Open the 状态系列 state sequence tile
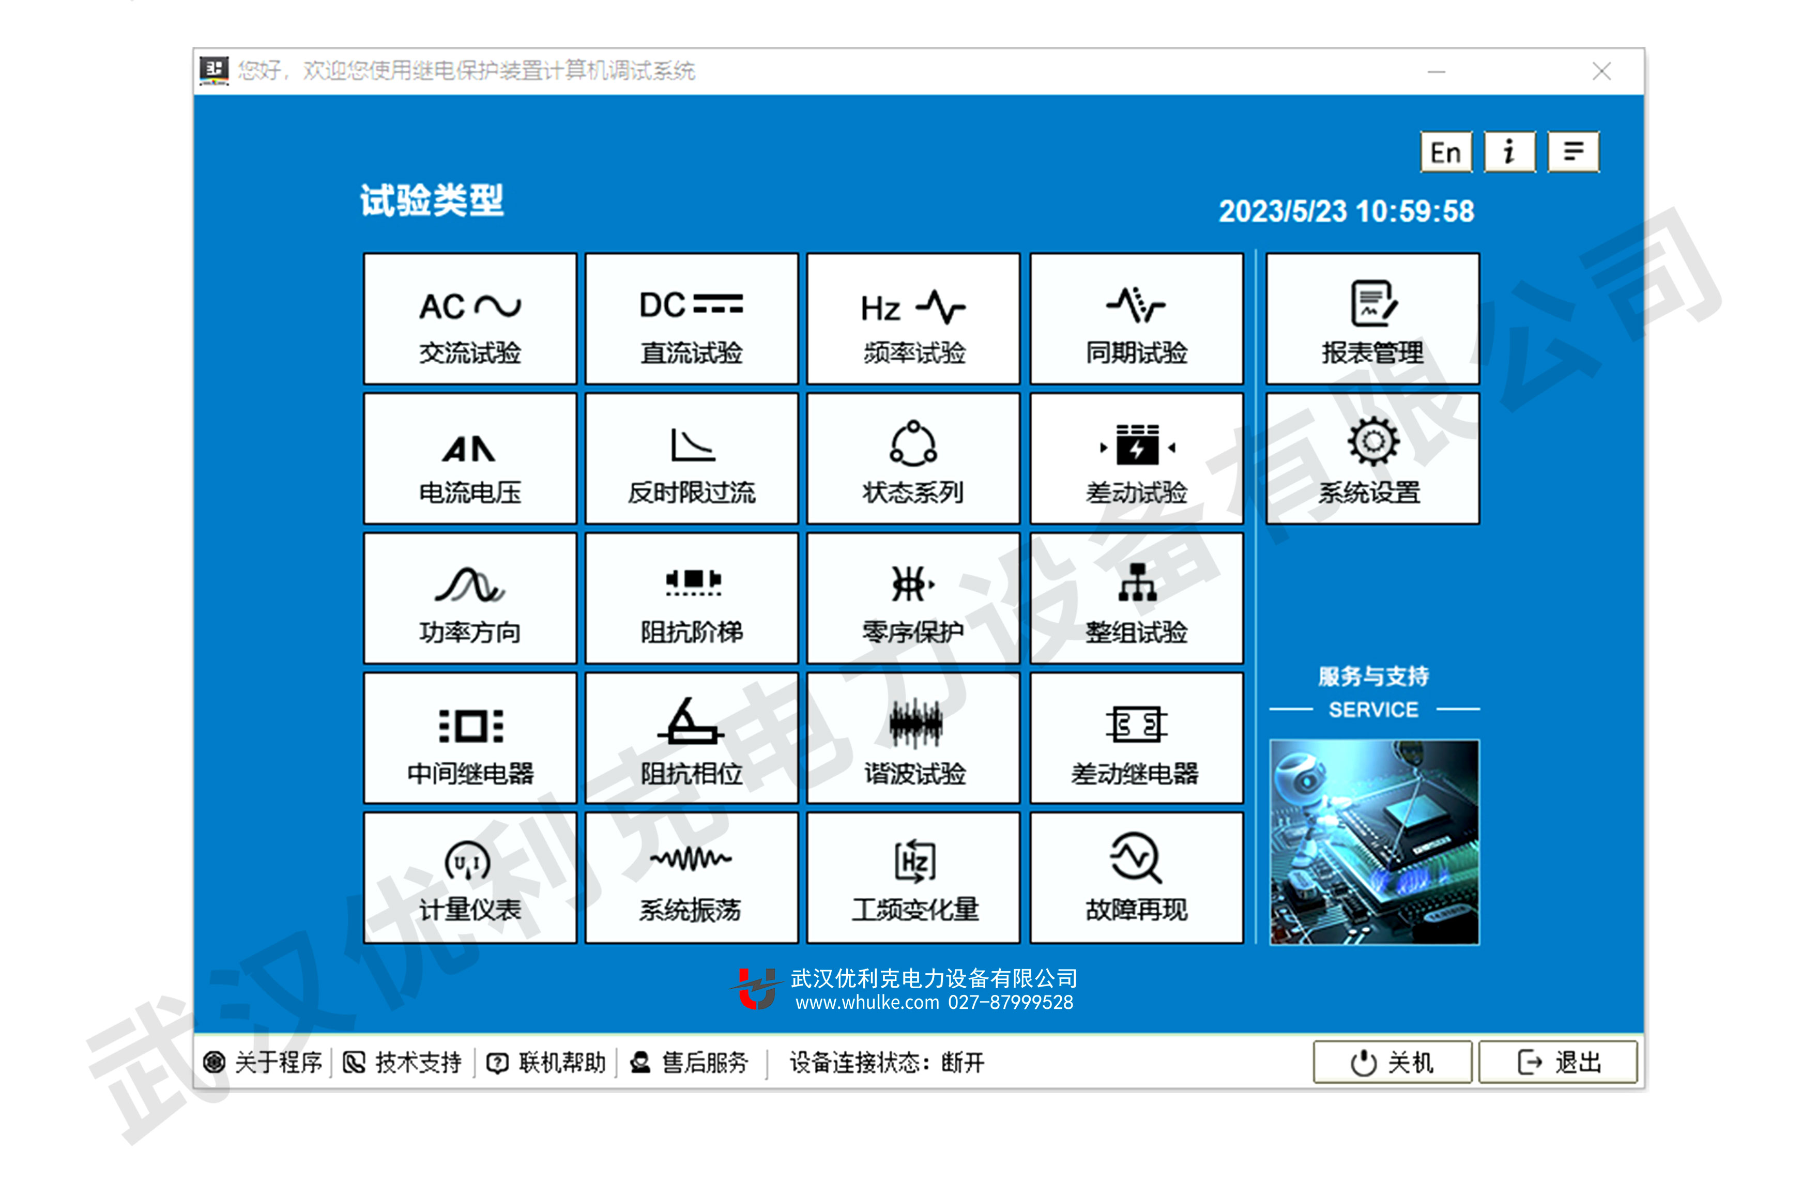1802x1198 pixels. [x=912, y=458]
